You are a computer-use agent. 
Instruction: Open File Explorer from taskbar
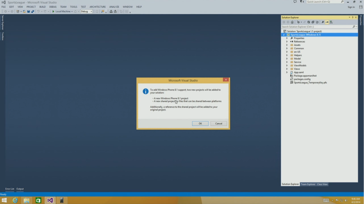26,200
